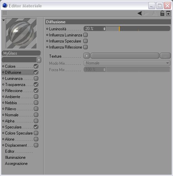Image resolution: width=173 pixels, height=176 pixels.
Task: Click the circle icon beside Colore
Action: (x=3, y=66)
